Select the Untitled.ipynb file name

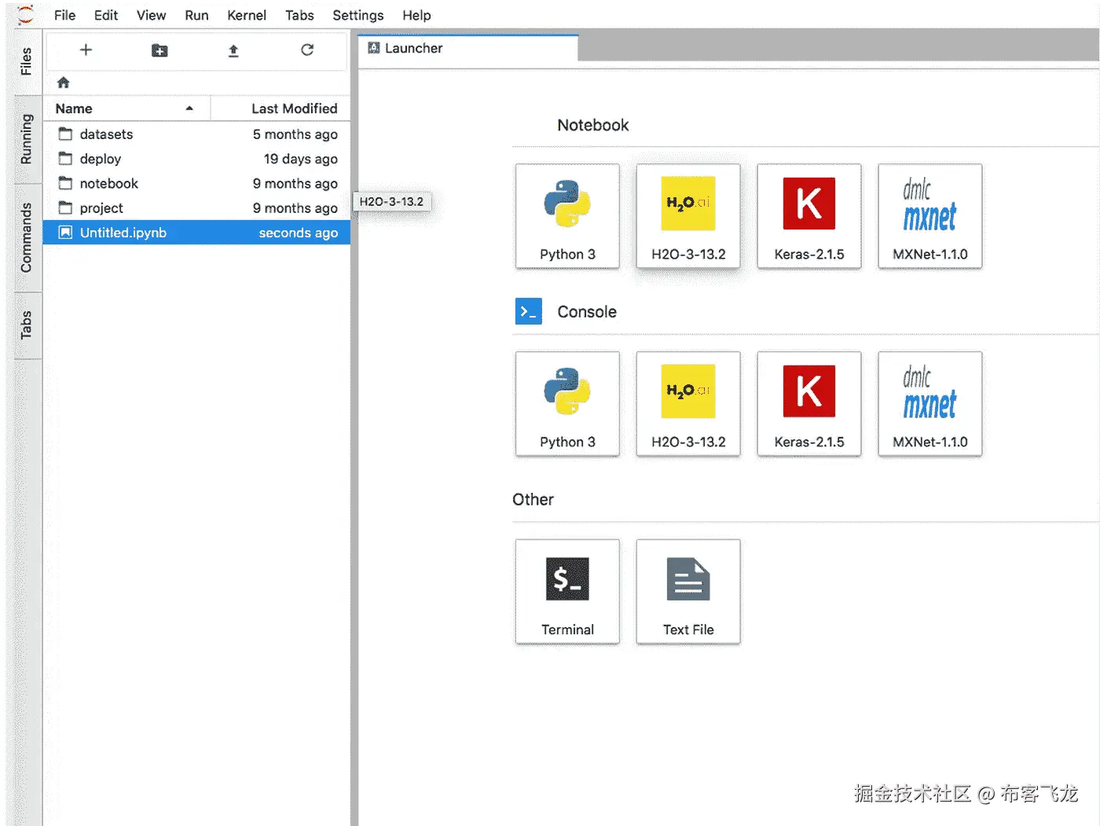pyautogui.click(x=123, y=233)
